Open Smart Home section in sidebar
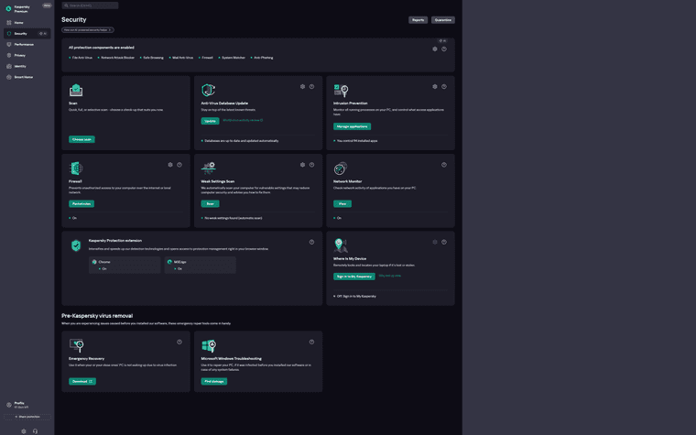 coord(27,77)
